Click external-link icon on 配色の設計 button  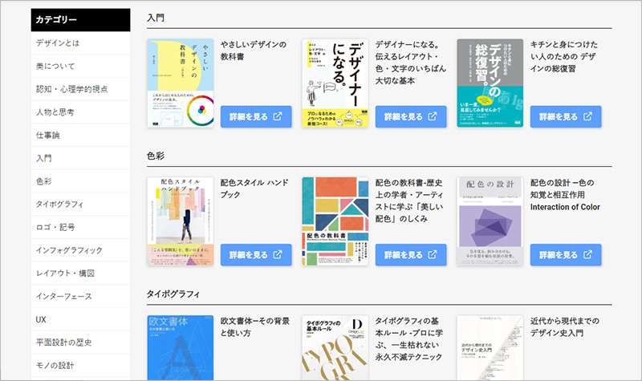click(587, 254)
